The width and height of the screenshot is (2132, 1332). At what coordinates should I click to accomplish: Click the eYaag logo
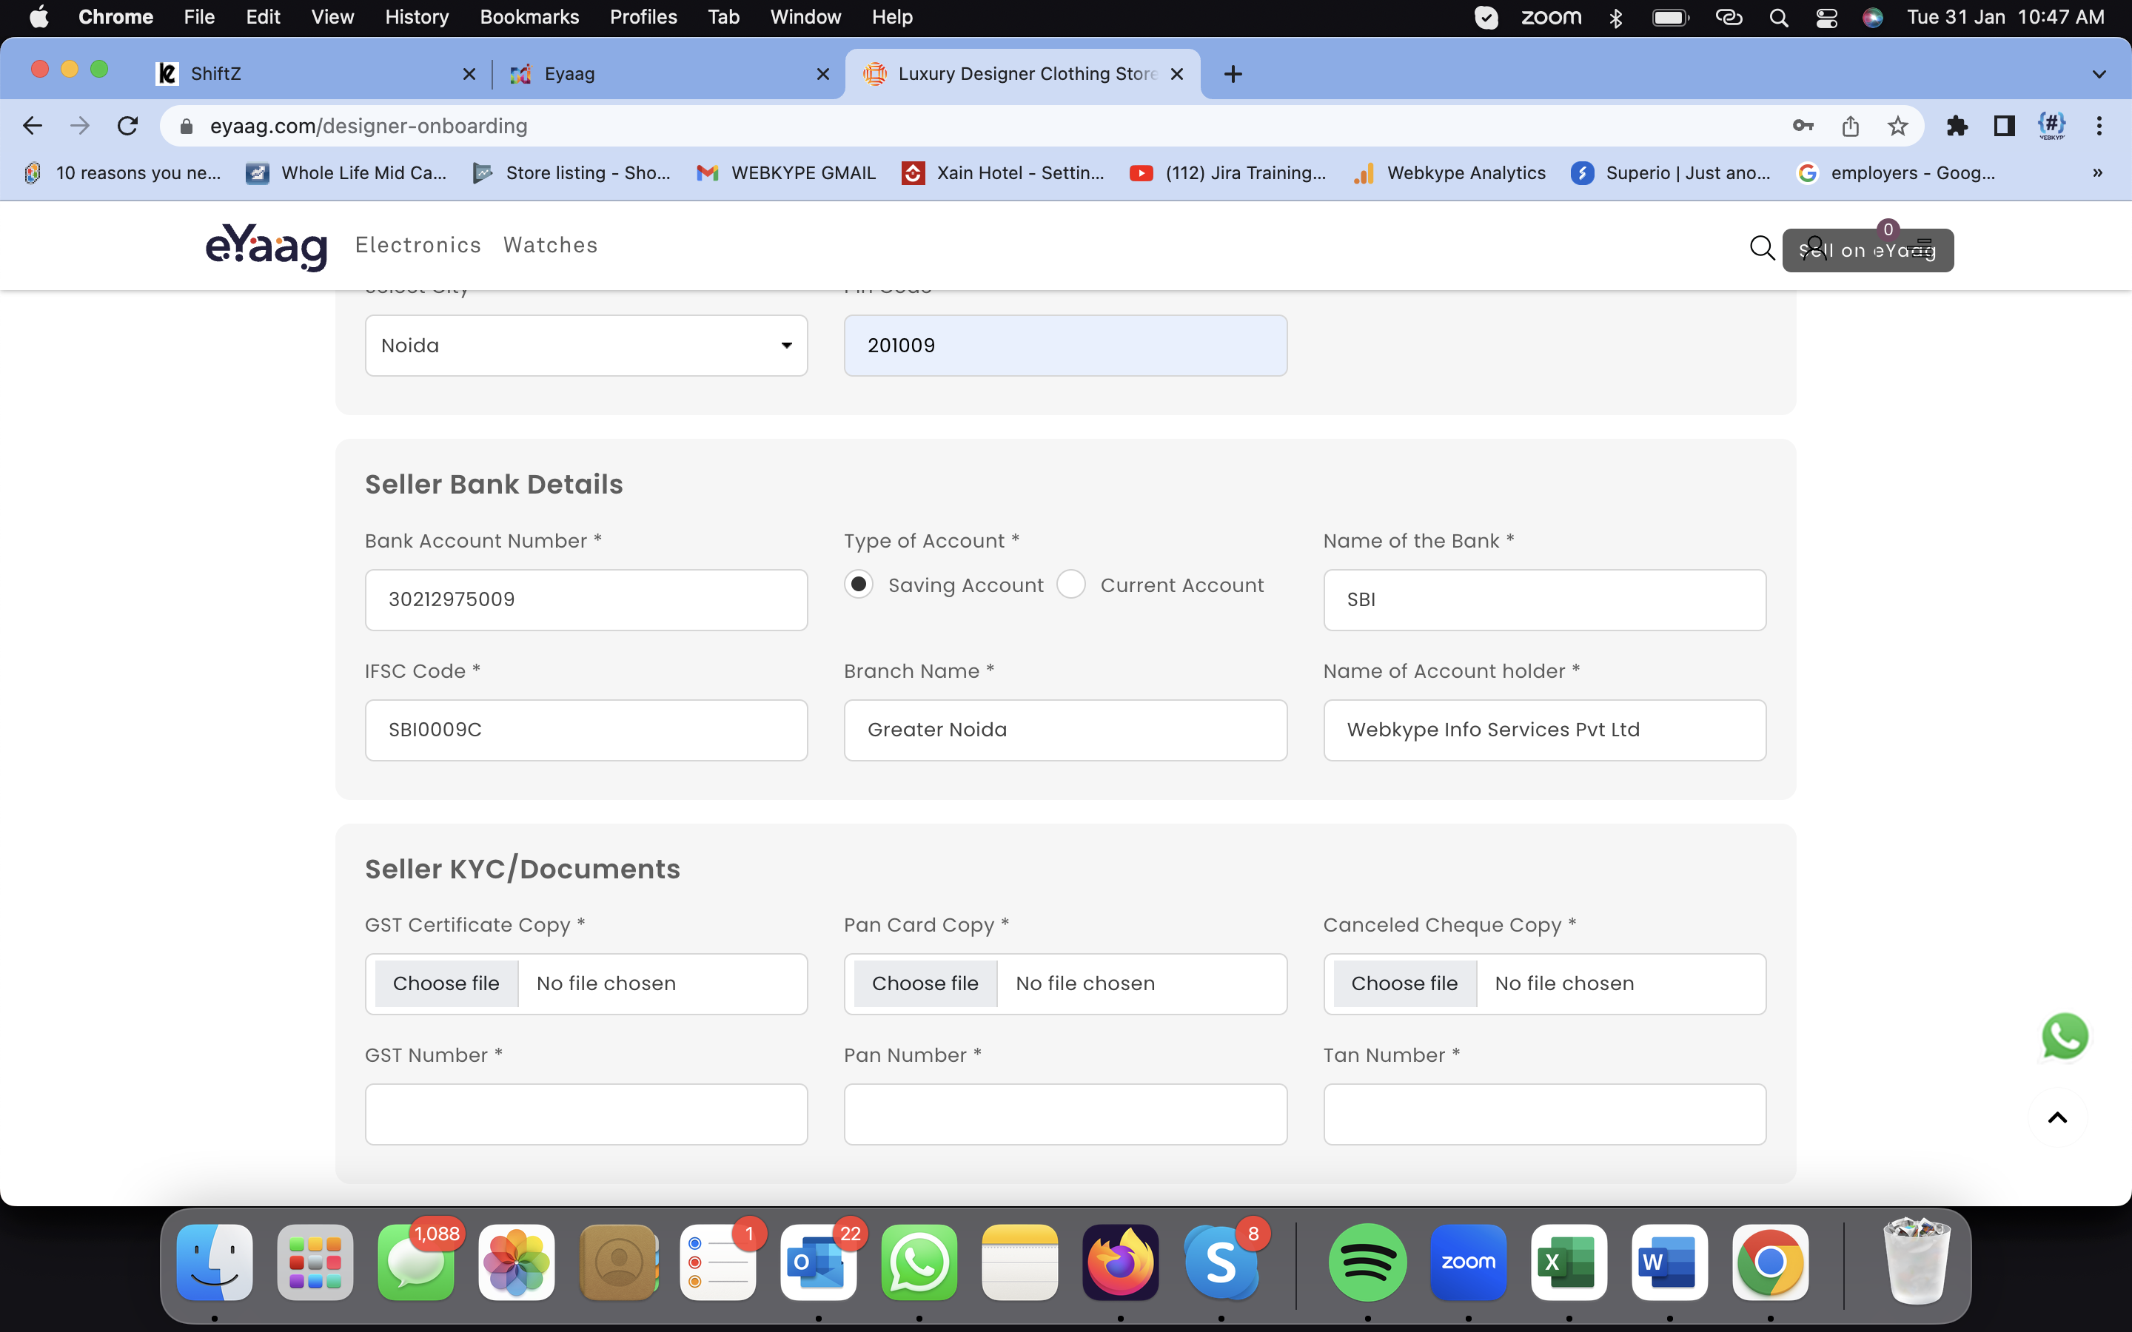(x=266, y=246)
